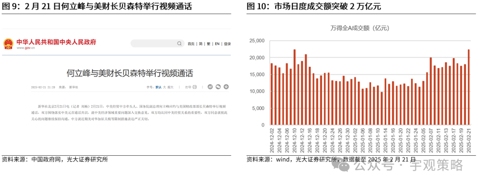This screenshot has height=184, width=478.
Task: Share article via Weibo icon
Action: tap(210, 87)
